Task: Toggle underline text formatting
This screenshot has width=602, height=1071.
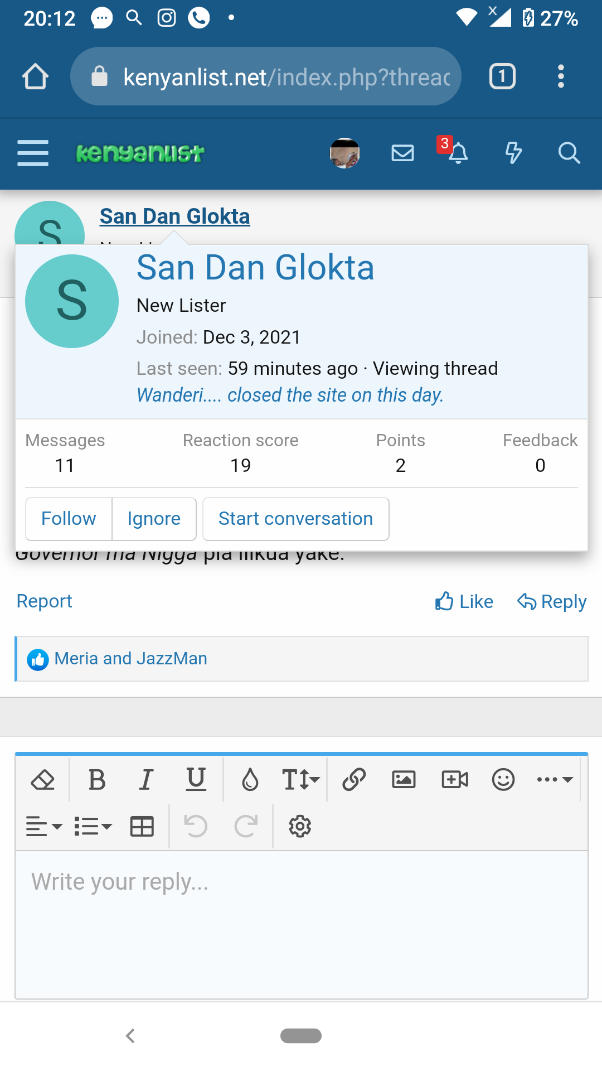Action: coord(196,779)
